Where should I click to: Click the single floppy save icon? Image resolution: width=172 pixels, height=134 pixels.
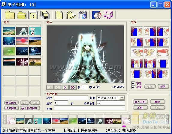[33, 15]
